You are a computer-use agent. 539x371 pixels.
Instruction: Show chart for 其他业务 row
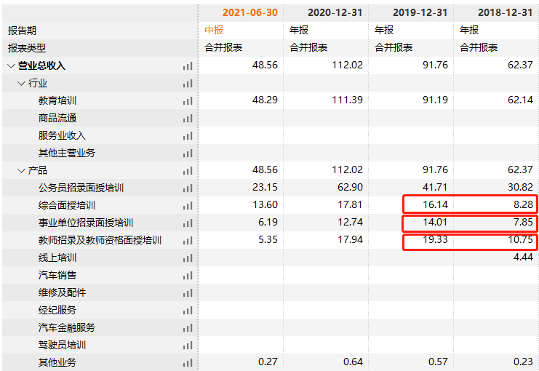[188, 362]
